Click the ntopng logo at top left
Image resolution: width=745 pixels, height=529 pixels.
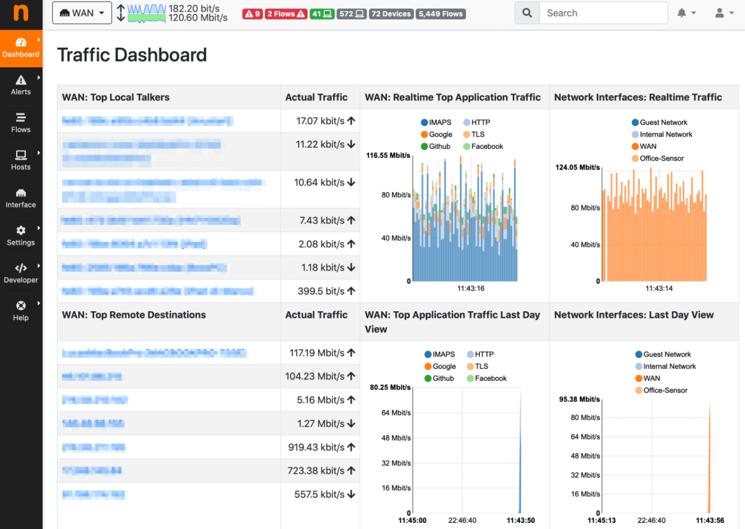[x=21, y=13]
